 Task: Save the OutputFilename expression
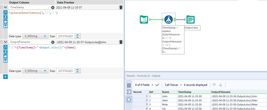[5, 61]
